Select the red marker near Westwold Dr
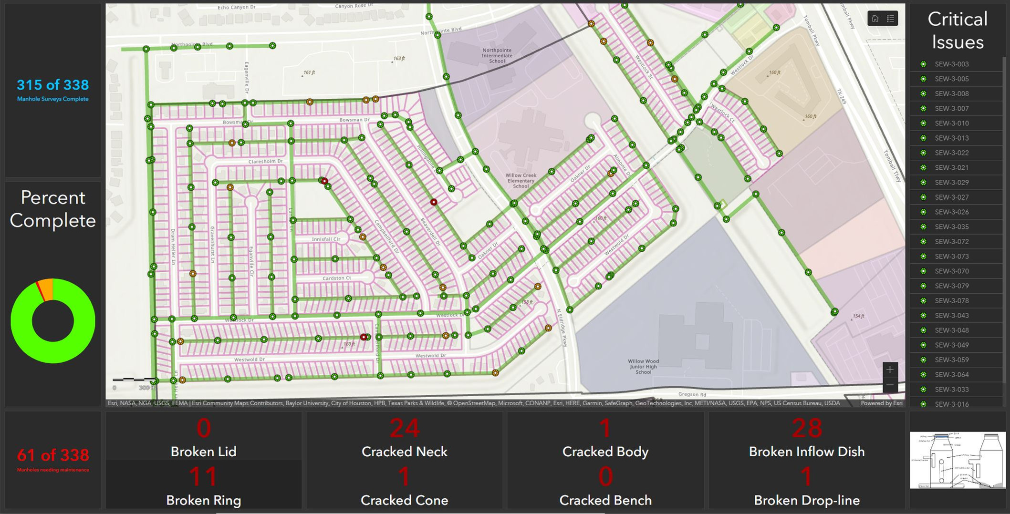Image resolution: width=1010 pixels, height=514 pixels. pyautogui.click(x=363, y=337)
